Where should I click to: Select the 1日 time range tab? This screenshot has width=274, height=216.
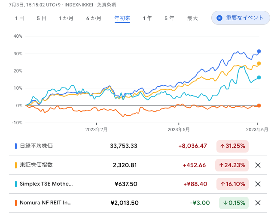[19, 18]
